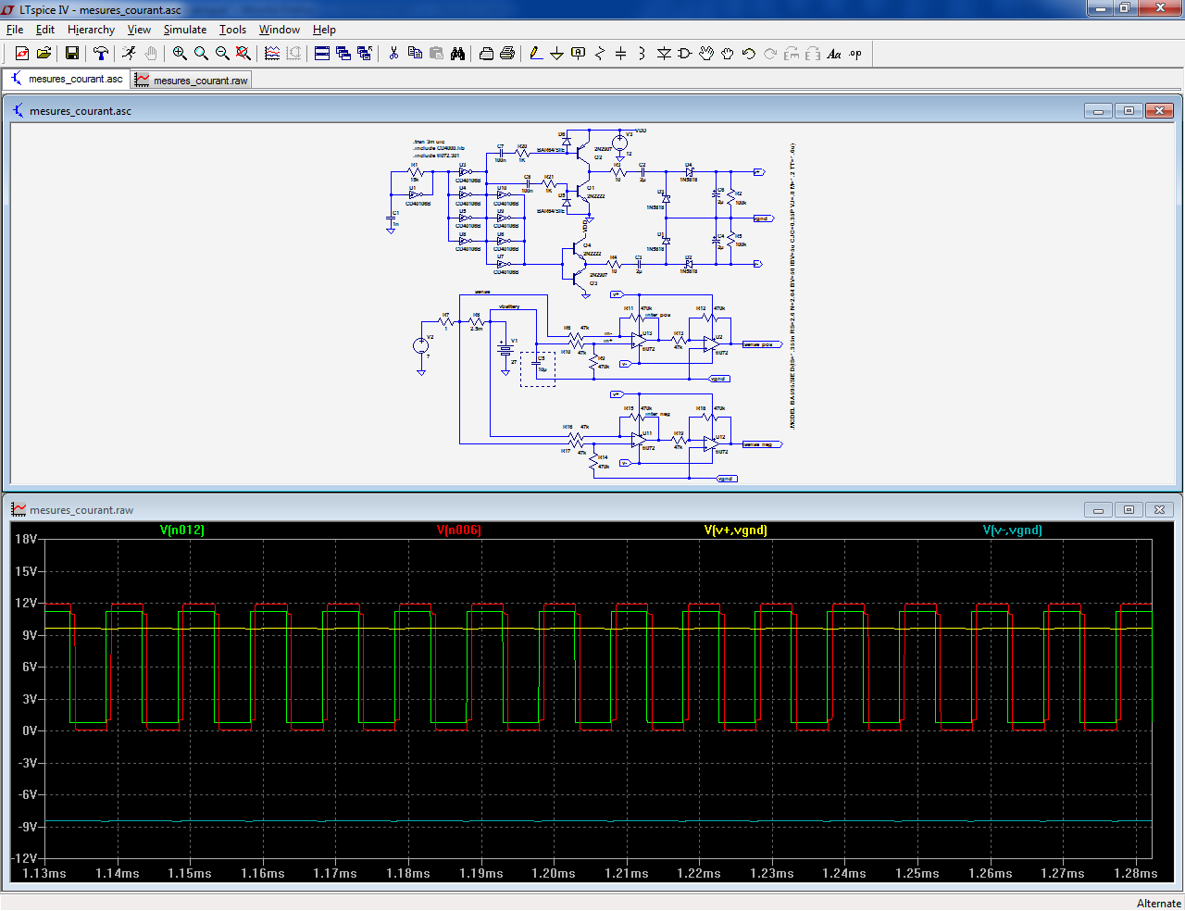Click the Zoom In magnifier icon
The height and width of the screenshot is (911, 1185).
pyautogui.click(x=180, y=54)
